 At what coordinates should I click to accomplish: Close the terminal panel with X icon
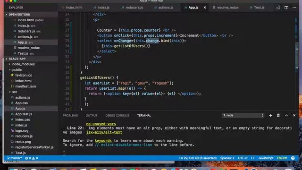(x=294, y=115)
